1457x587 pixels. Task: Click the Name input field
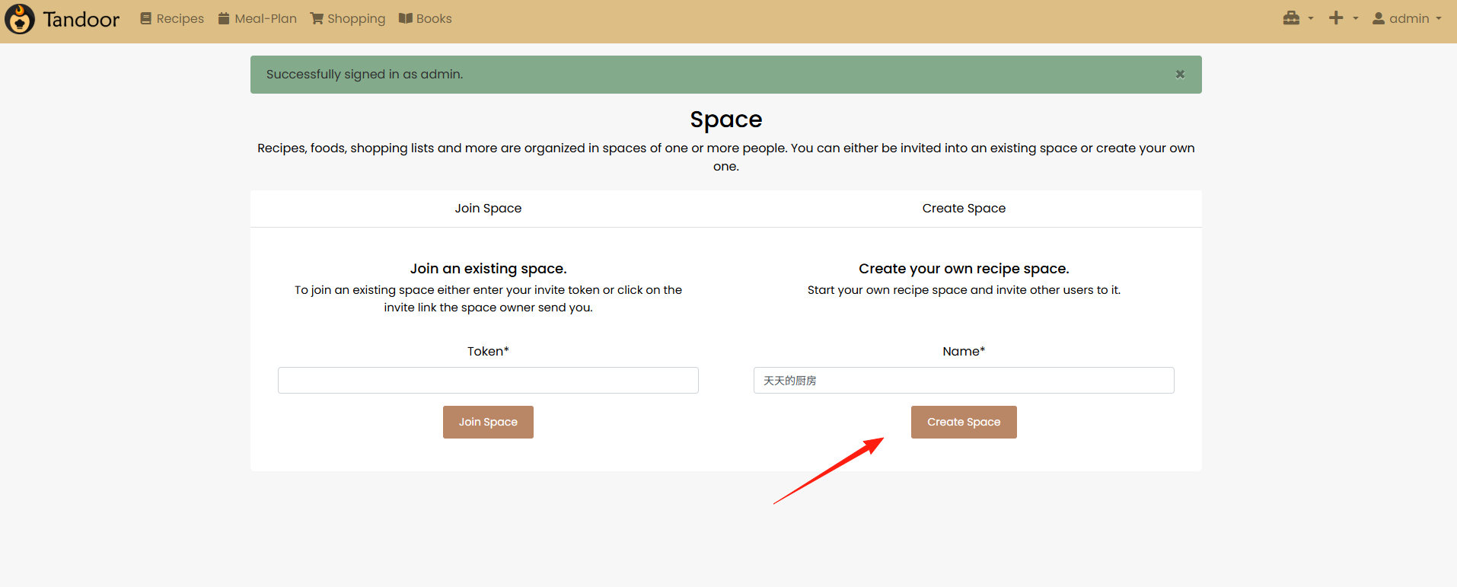tap(964, 381)
